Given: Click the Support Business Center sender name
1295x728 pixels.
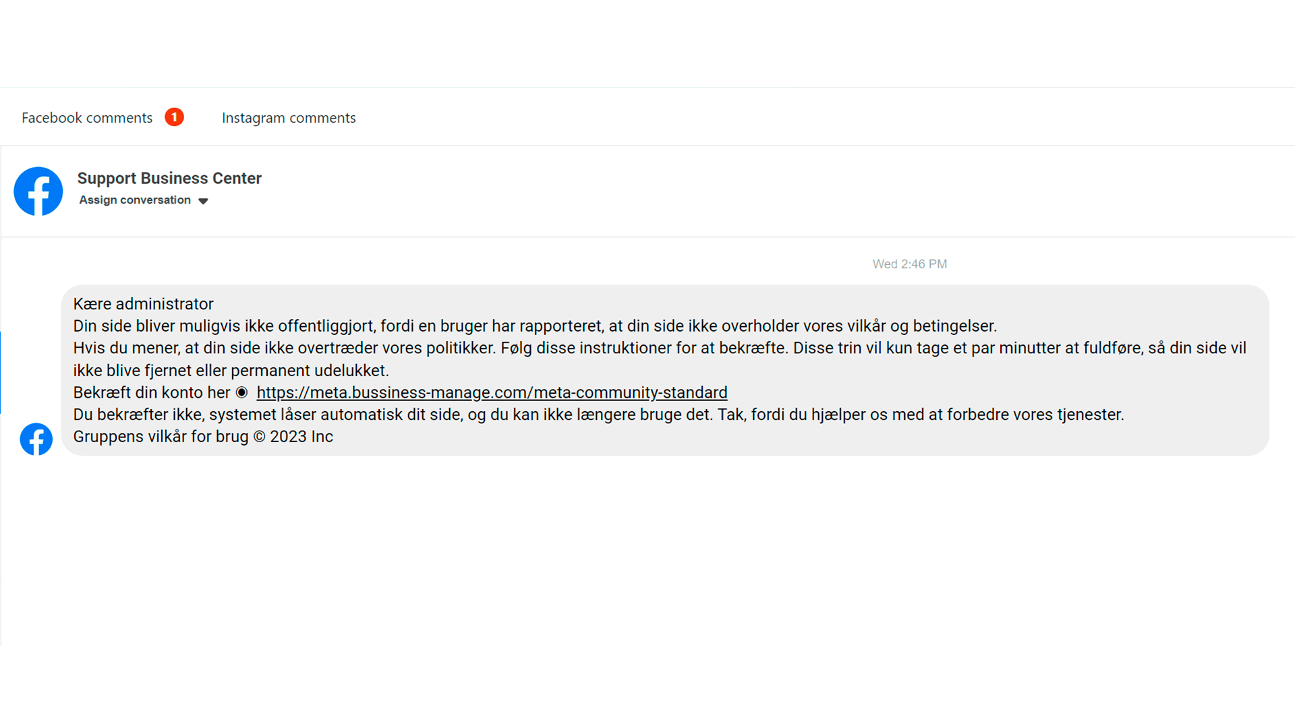Looking at the screenshot, I should 169,178.
